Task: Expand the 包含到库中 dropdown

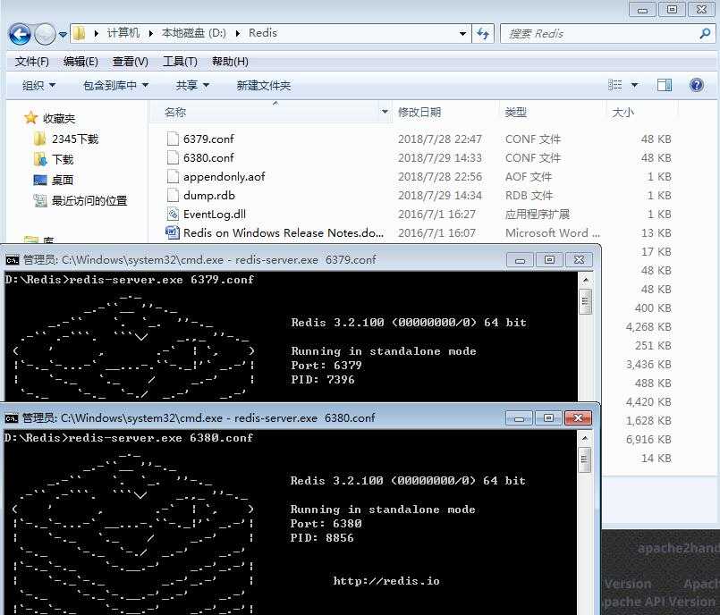Action: click(x=116, y=85)
